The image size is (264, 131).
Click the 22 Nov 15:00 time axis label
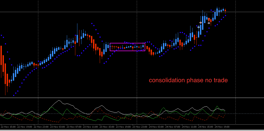point(8,127)
